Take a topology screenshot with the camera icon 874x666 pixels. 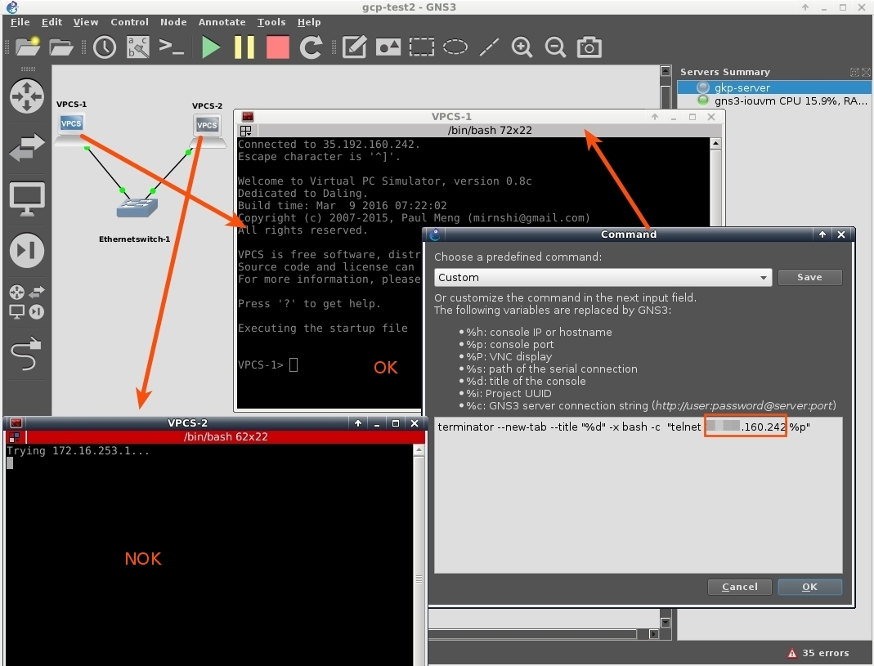pos(589,47)
